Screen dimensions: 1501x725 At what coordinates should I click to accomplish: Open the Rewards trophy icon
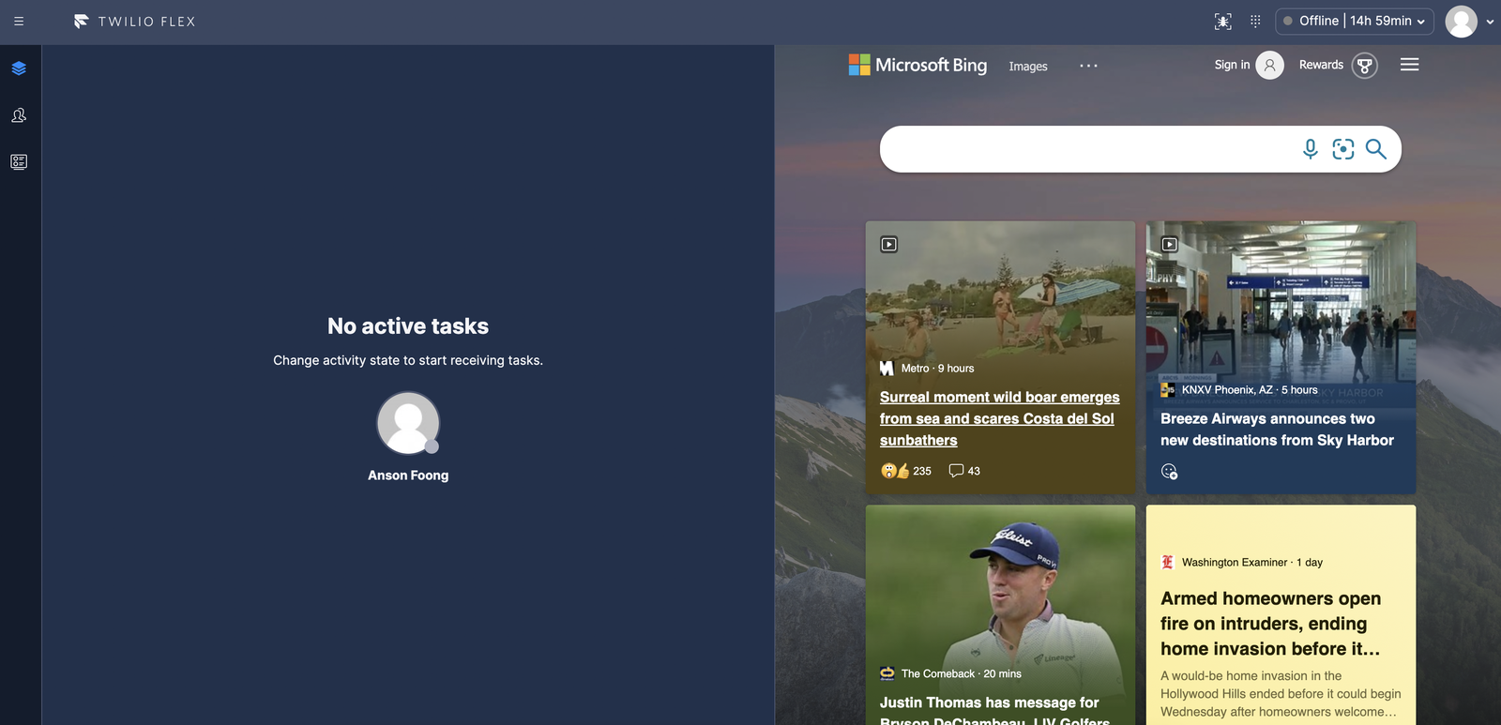tap(1364, 66)
